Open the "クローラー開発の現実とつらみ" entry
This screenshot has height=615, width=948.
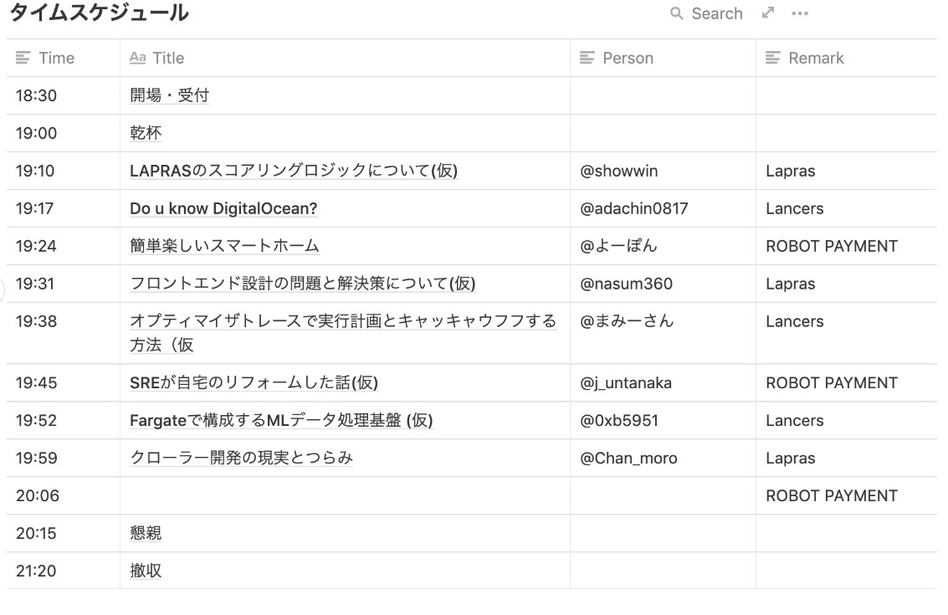point(241,458)
